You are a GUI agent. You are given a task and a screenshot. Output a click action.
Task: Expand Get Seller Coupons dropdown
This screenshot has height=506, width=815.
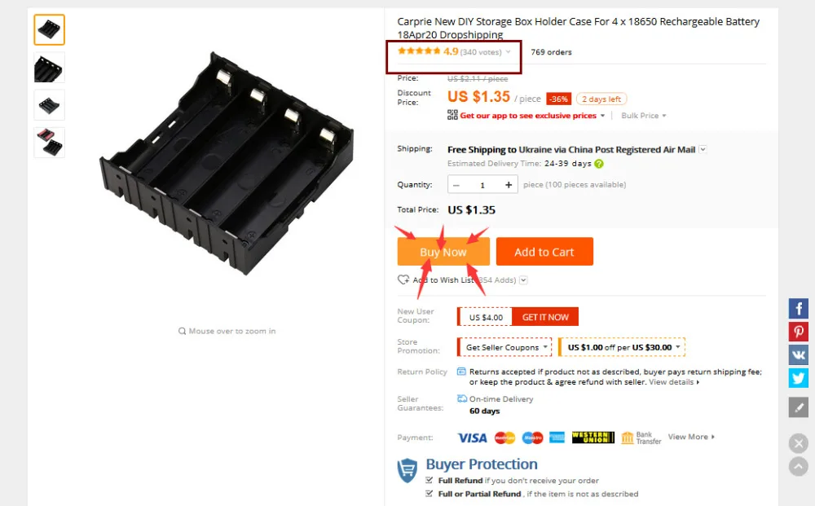click(504, 347)
